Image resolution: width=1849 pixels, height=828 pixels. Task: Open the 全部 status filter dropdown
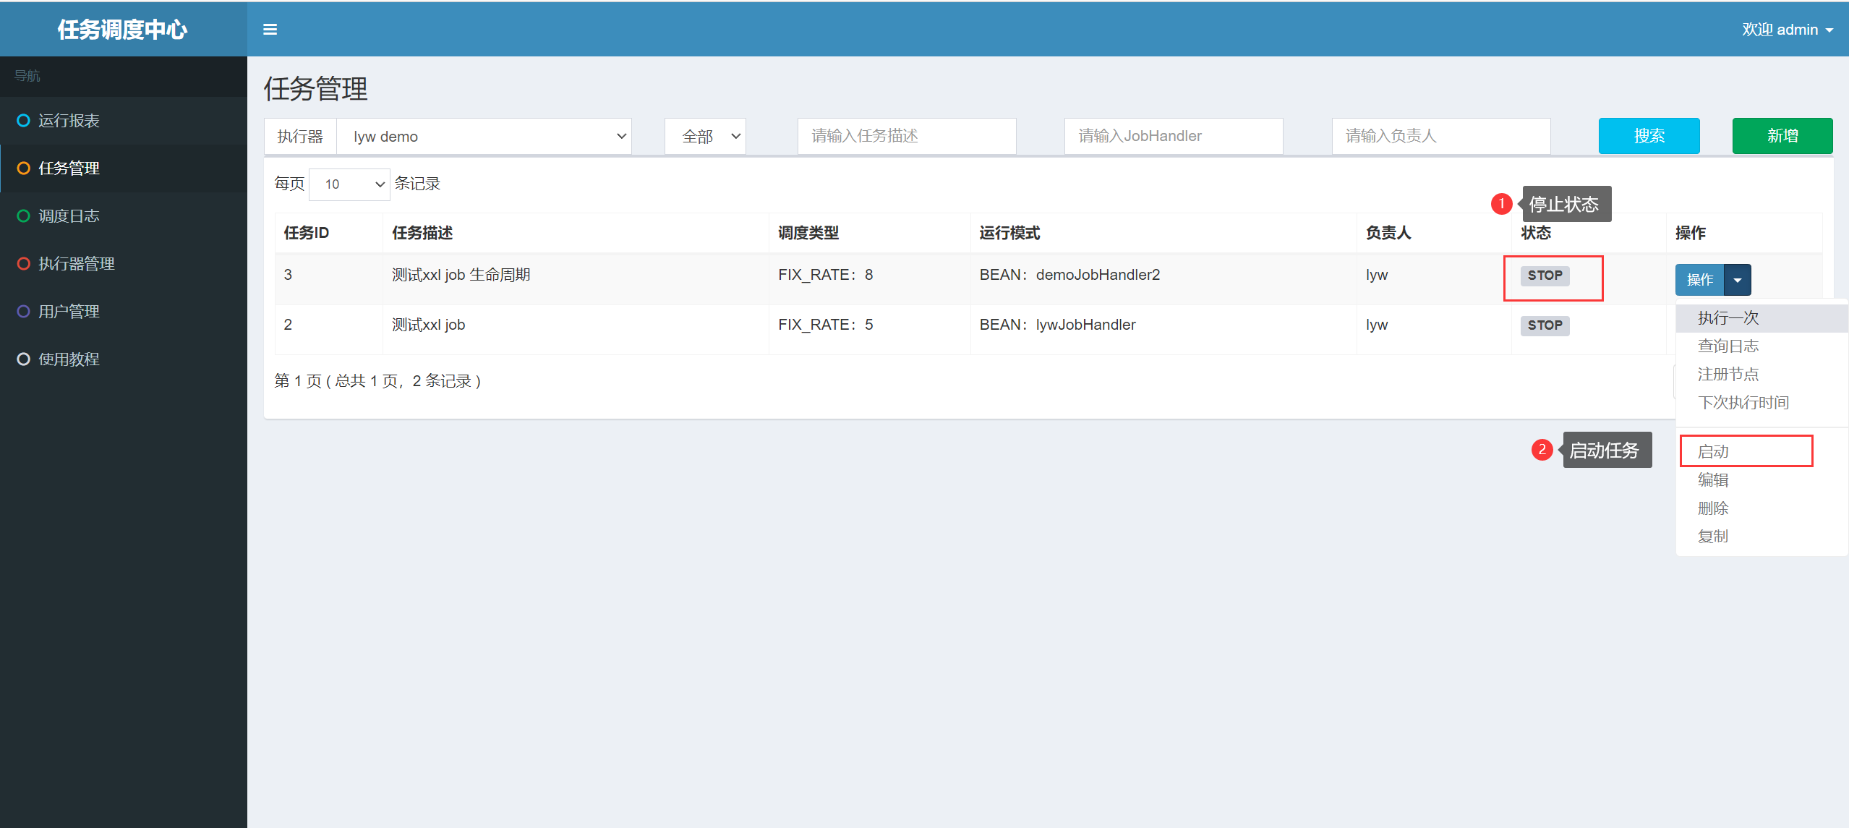(705, 137)
